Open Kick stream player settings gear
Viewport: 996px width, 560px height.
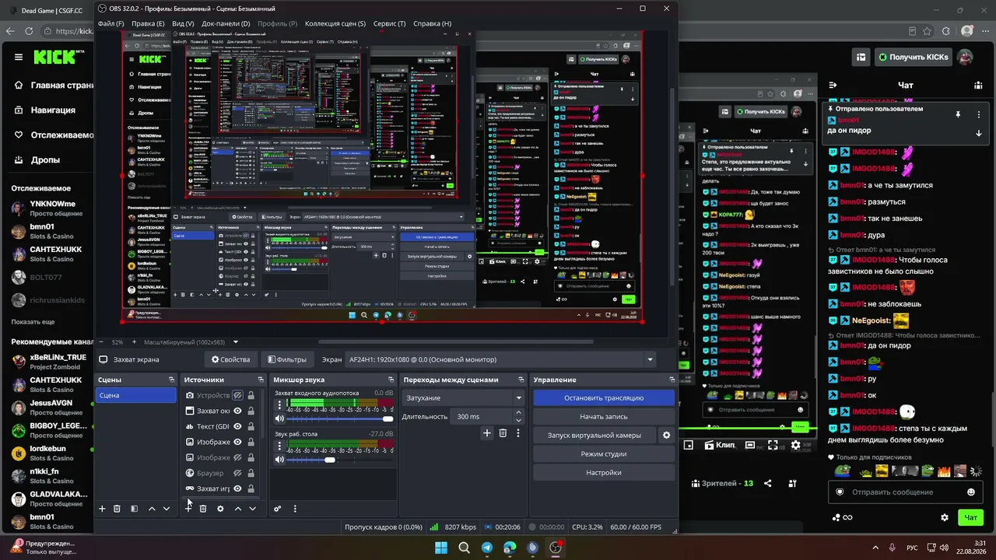(x=795, y=445)
